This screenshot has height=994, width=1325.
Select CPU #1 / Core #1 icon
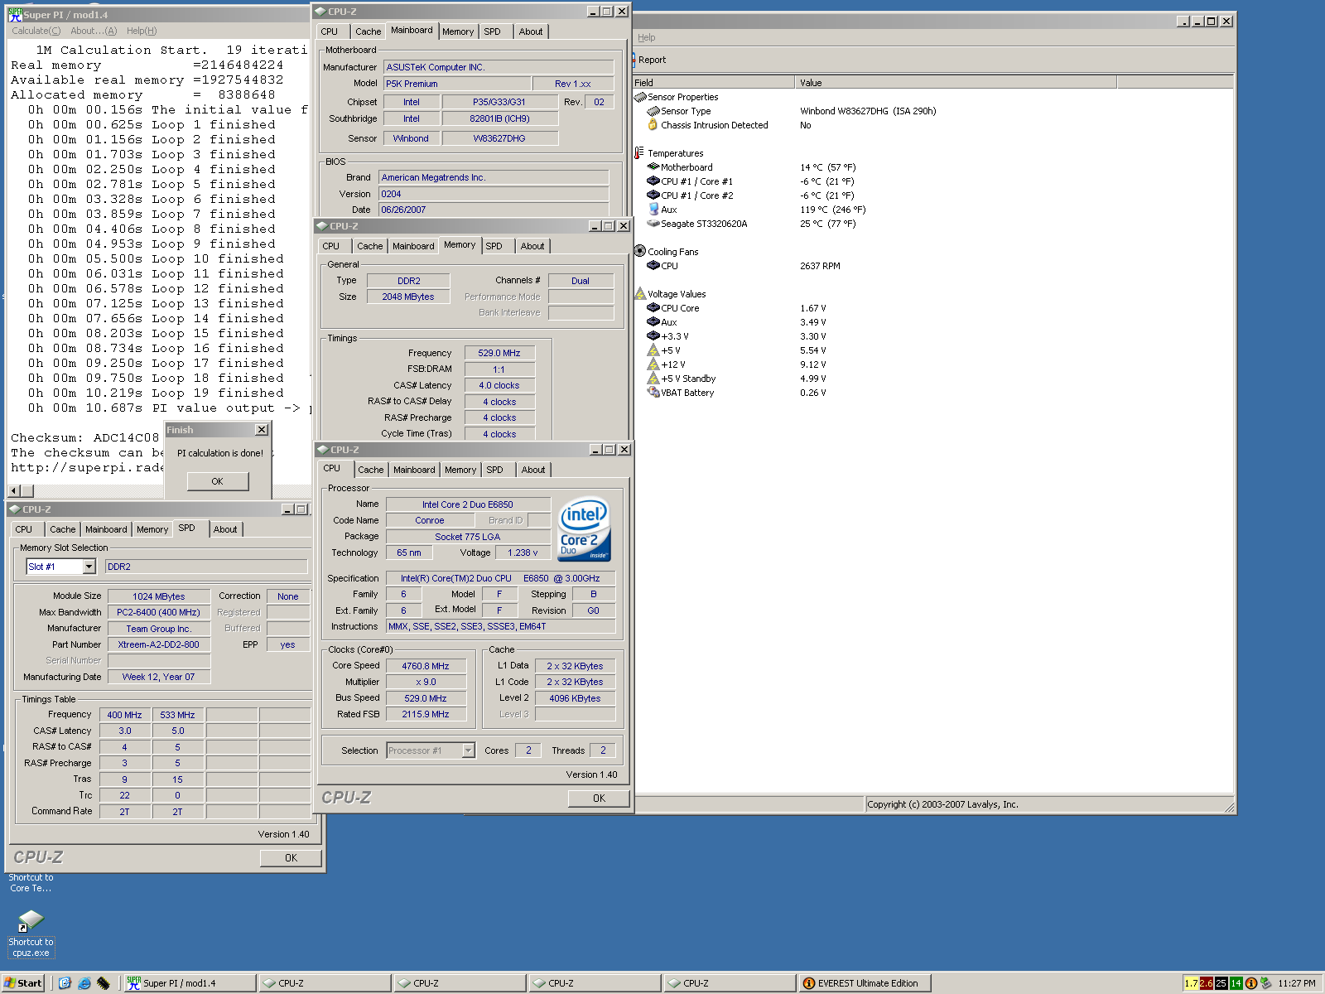[653, 181]
